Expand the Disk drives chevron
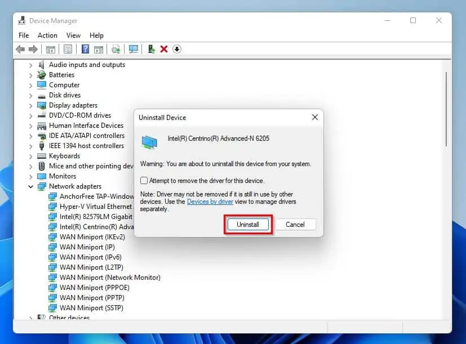This screenshot has width=466, height=344. pos(30,95)
